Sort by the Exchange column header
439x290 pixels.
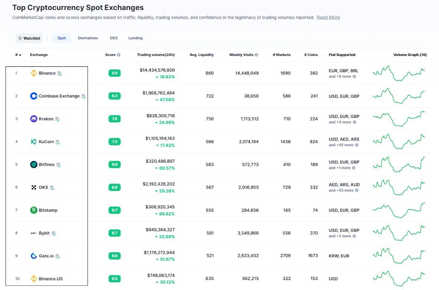point(39,55)
